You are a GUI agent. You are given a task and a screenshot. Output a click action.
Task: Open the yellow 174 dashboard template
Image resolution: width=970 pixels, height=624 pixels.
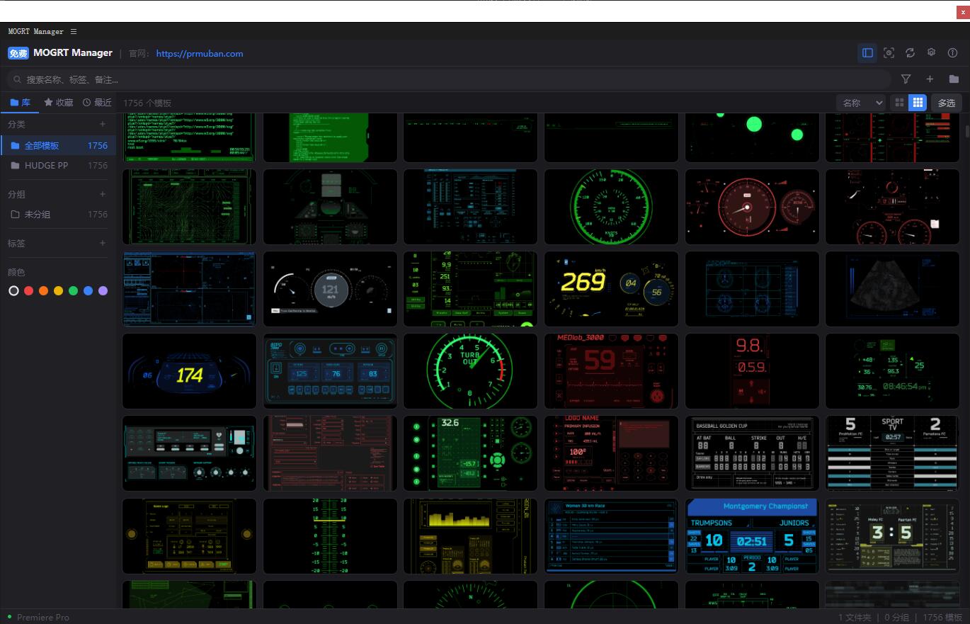coord(189,371)
